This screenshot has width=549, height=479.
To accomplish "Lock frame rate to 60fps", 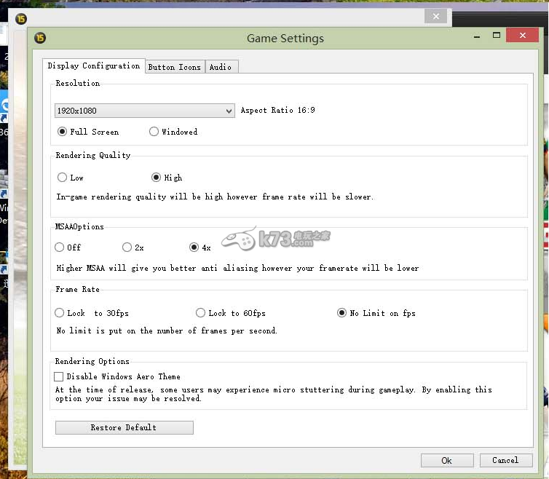I will pos(200,313).
